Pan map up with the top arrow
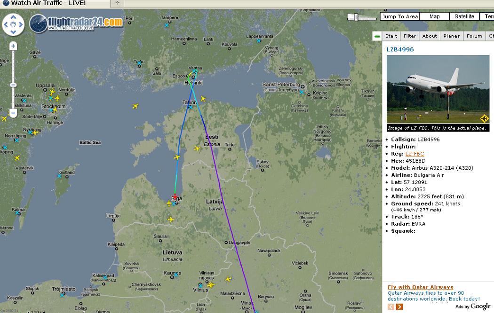The image size is (494, 313). [x=13, y=17]
